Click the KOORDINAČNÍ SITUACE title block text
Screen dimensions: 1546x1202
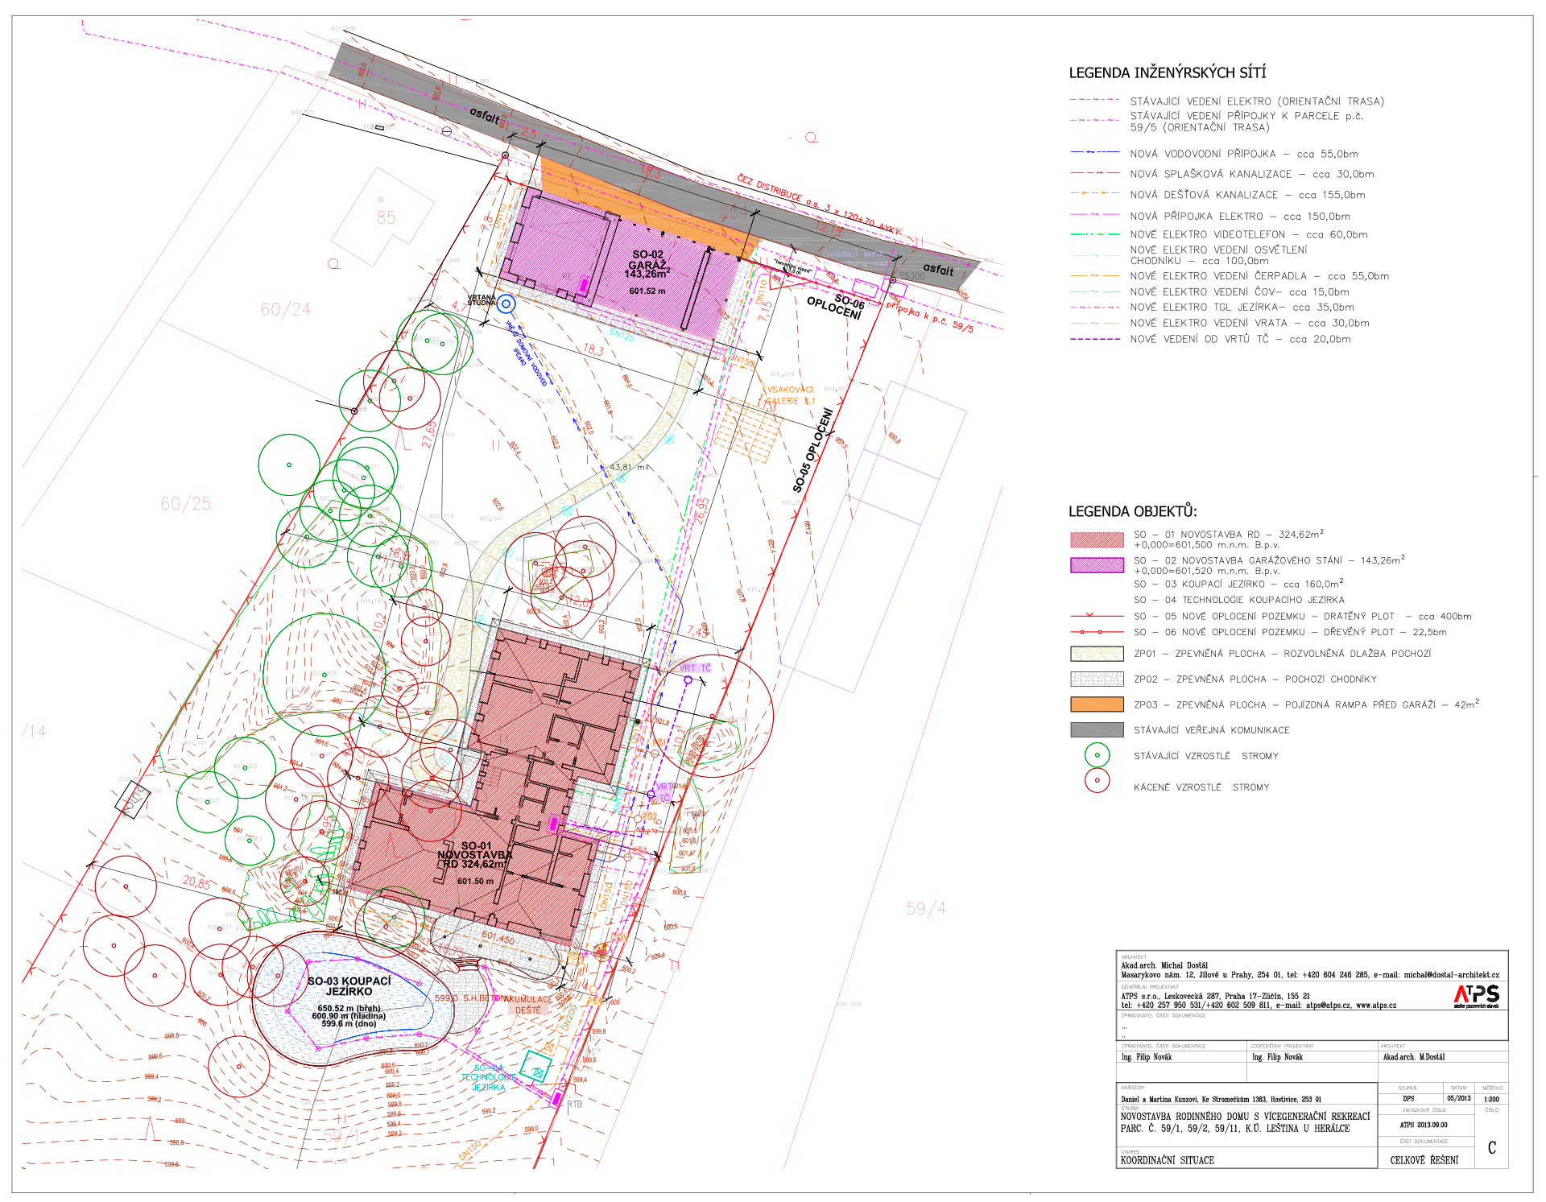pyautogui.click(x=1167, y=1160)
